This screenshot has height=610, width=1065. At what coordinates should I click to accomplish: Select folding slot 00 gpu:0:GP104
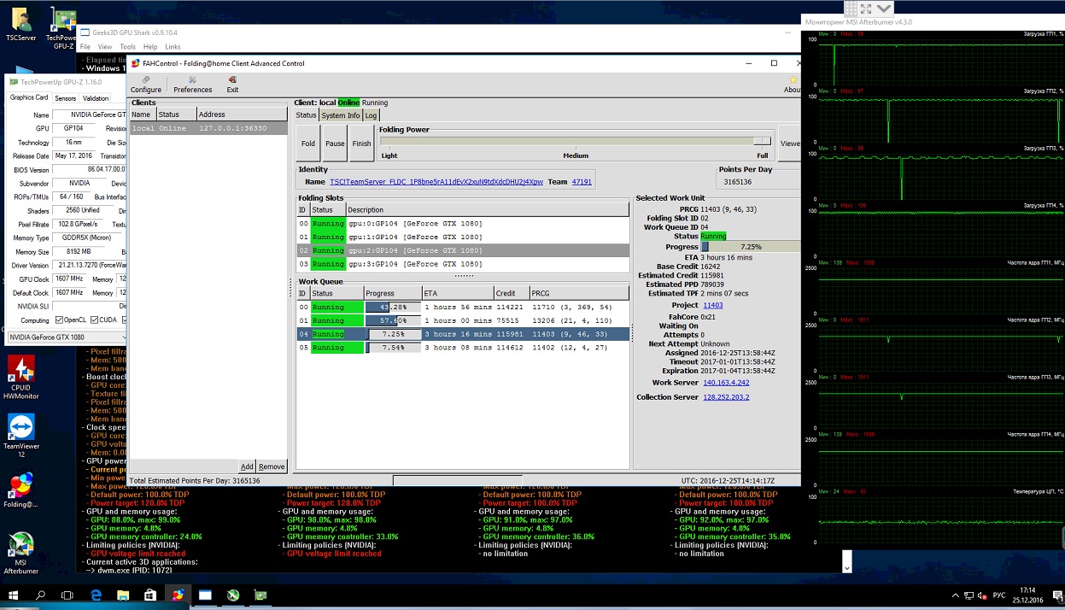[462, 224]
